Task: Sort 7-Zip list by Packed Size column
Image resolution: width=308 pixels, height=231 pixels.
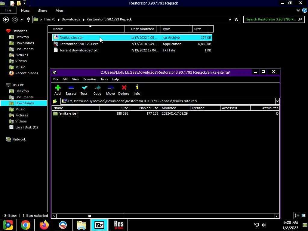Action: coord(145,108)
